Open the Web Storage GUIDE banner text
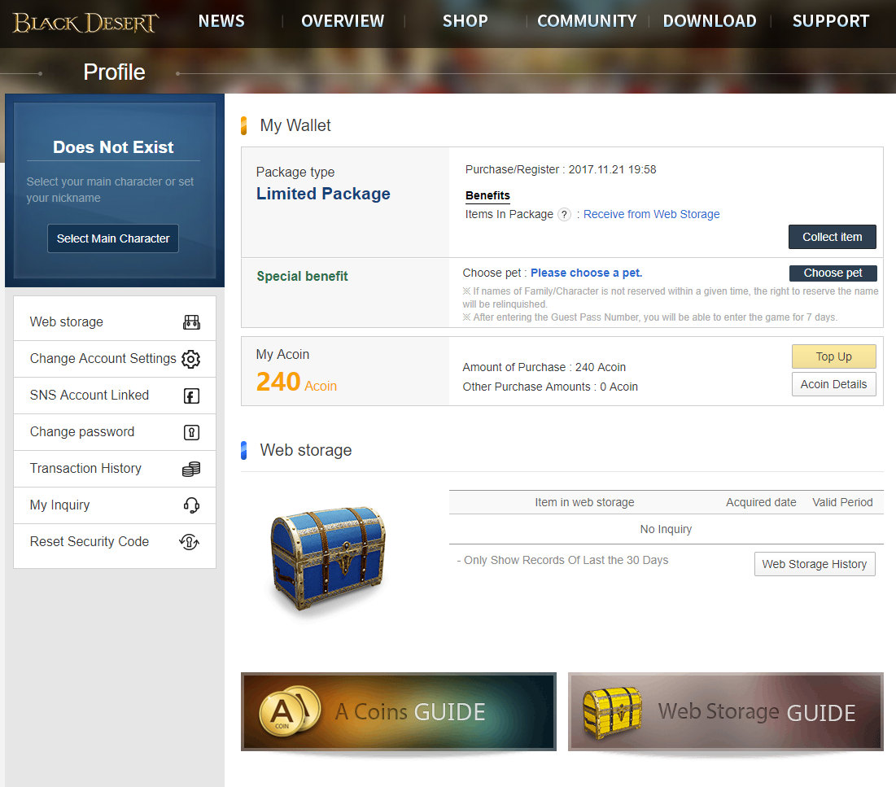Viewport: 896px width, 787px height. click(x=757, y=712)
